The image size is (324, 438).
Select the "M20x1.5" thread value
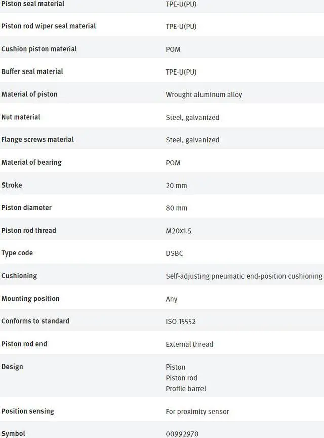[x=179, y=231]
